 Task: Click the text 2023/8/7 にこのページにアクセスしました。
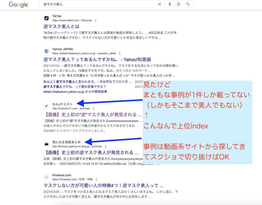pyautogui.click(x=75, y=131)
